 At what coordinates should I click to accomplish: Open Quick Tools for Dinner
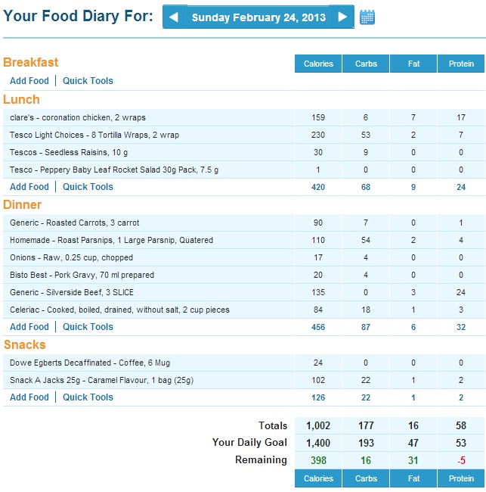(x=88, y=327)
